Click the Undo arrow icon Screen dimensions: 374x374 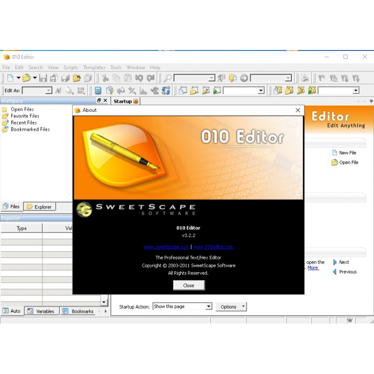pyautogui.click(x=139, y=78)
